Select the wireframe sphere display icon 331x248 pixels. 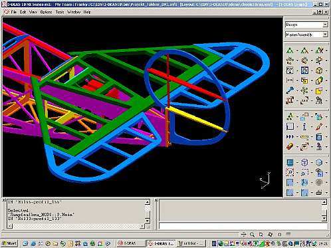[x=304, y=162]
